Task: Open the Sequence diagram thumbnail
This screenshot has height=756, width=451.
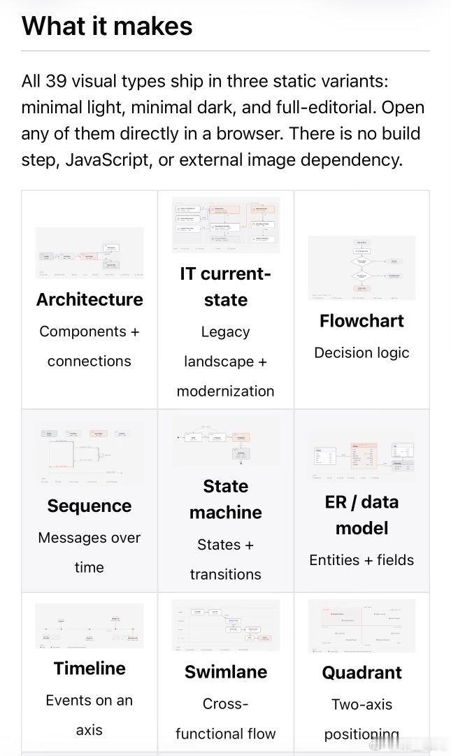Action: coord(90,455)
